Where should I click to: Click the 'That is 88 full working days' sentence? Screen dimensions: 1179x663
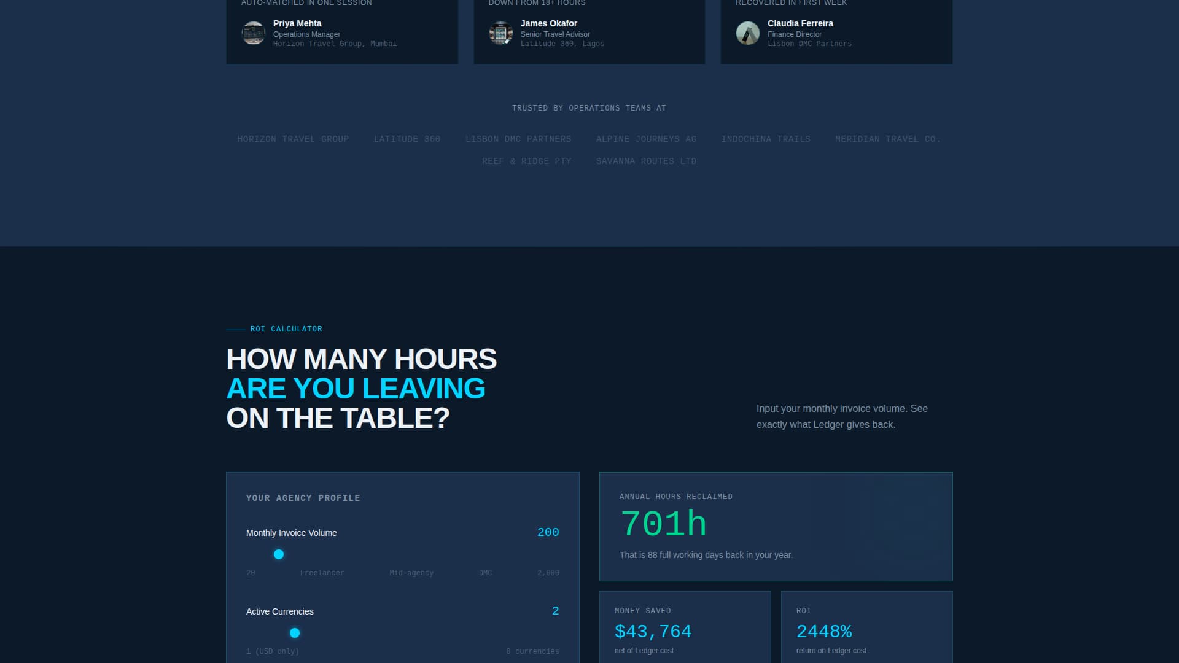click(706, 555)
